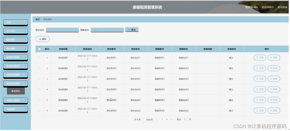Click cell 咨询标题6

pyautogui.click(x=63, y=111)
